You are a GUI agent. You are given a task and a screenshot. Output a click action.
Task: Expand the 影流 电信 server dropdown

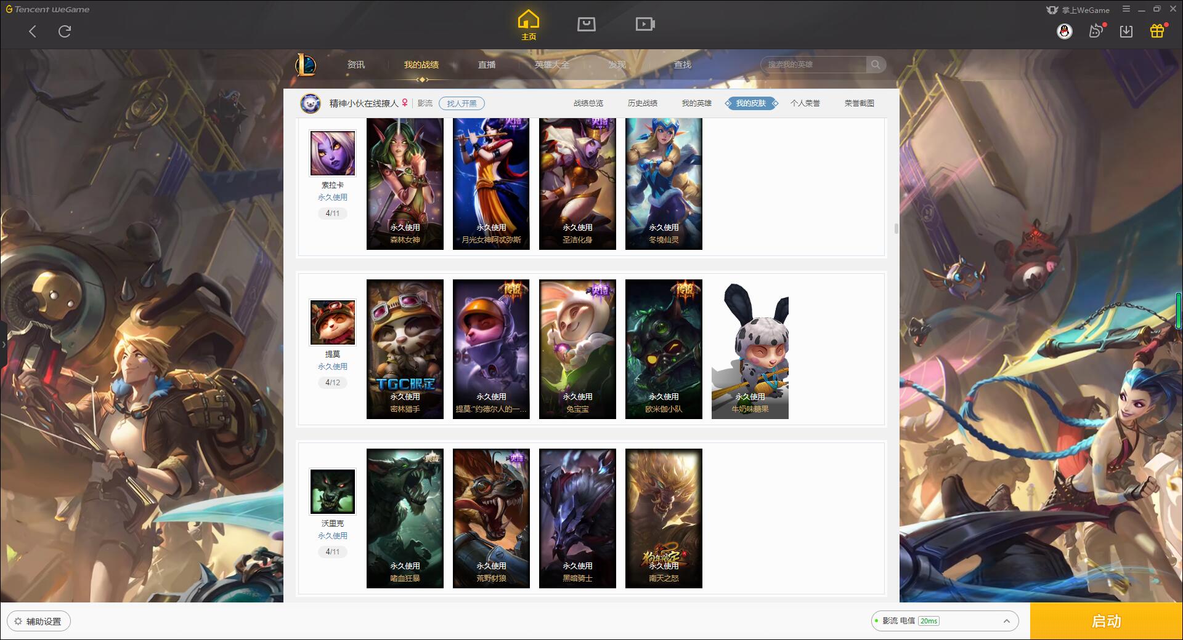pos(945,621)
